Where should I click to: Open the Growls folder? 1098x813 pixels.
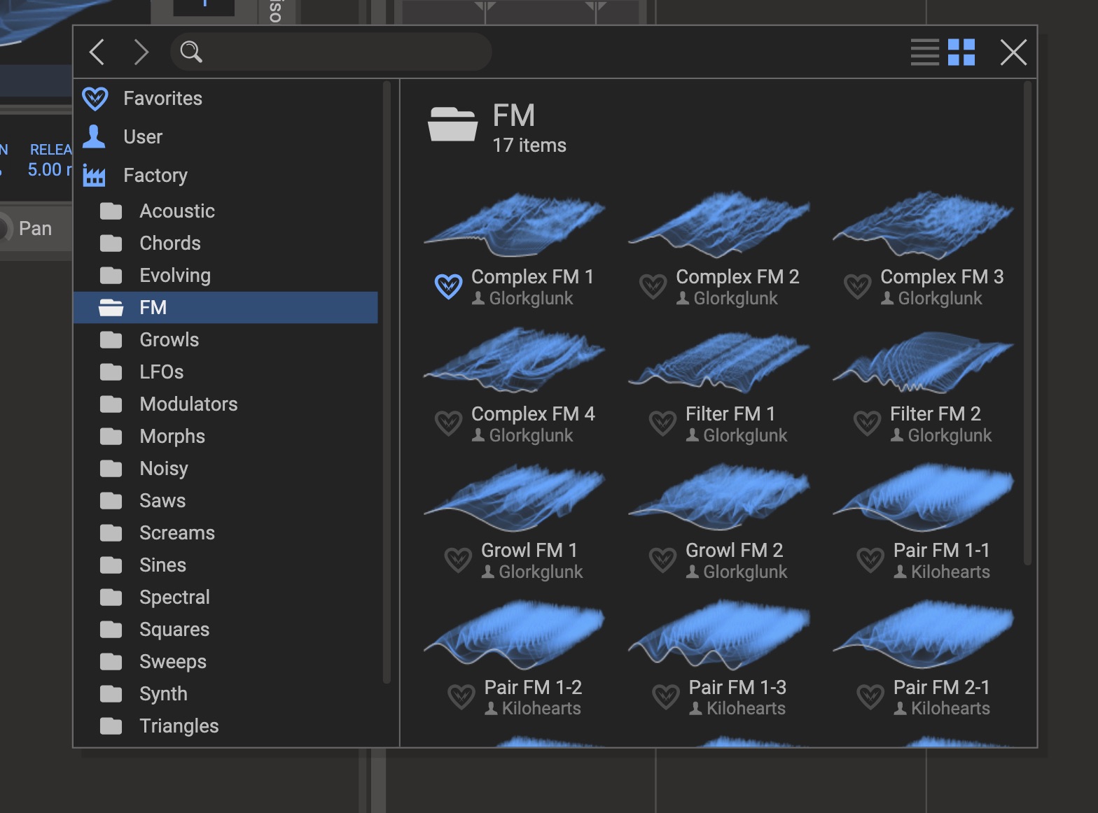pyautogui.click(x=169, y=340)
